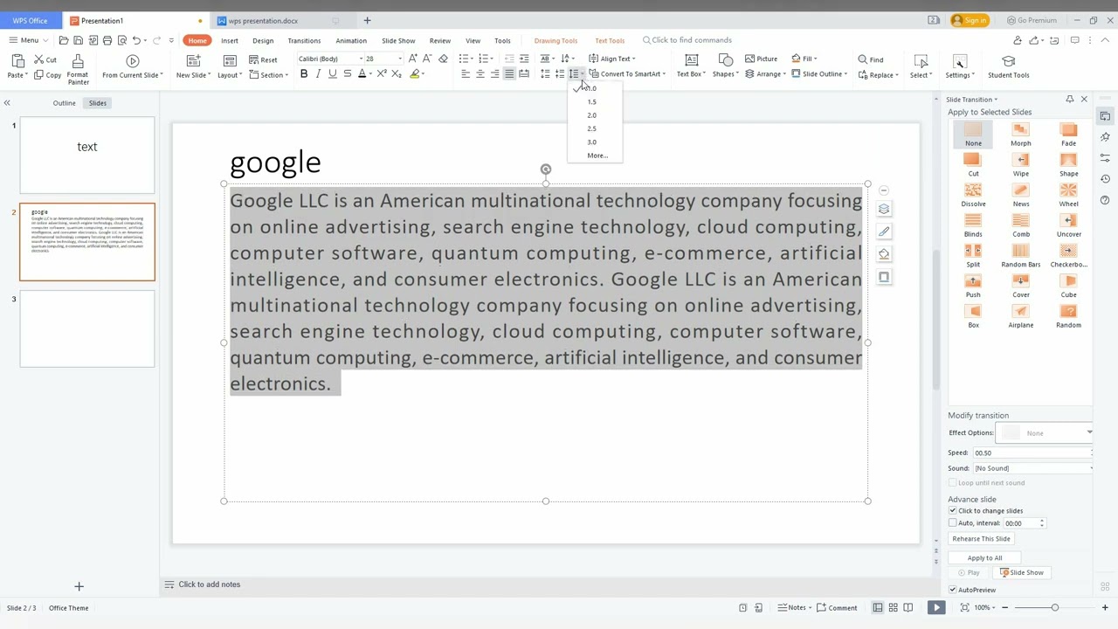Image resolution: width=1118 pixels, height=629 pixels.
Task: Print the presentation from quick access toolbar
Action: (107, 40)
